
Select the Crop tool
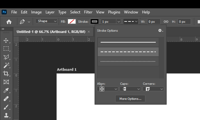6,74
